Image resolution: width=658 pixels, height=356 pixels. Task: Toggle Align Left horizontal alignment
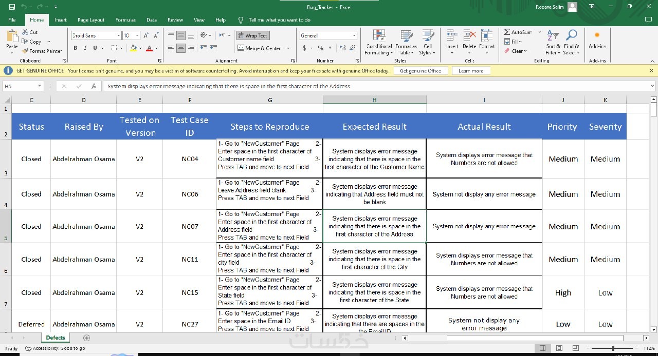pyautogui.click(x=171, y=48)
